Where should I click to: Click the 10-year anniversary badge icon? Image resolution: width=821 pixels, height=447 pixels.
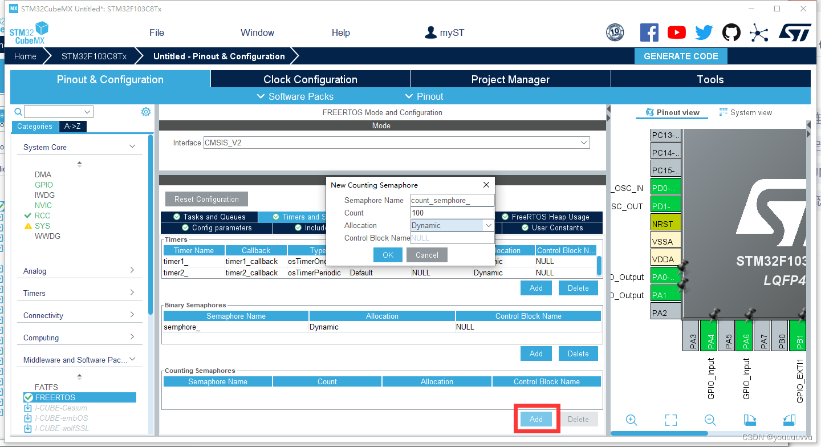pyautogui.click(x=615, y=32)
